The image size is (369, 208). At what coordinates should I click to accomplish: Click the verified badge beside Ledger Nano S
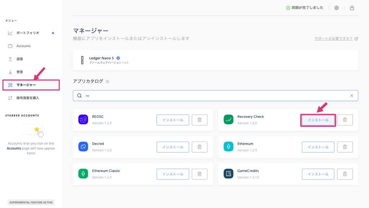(x=118, y=58)
